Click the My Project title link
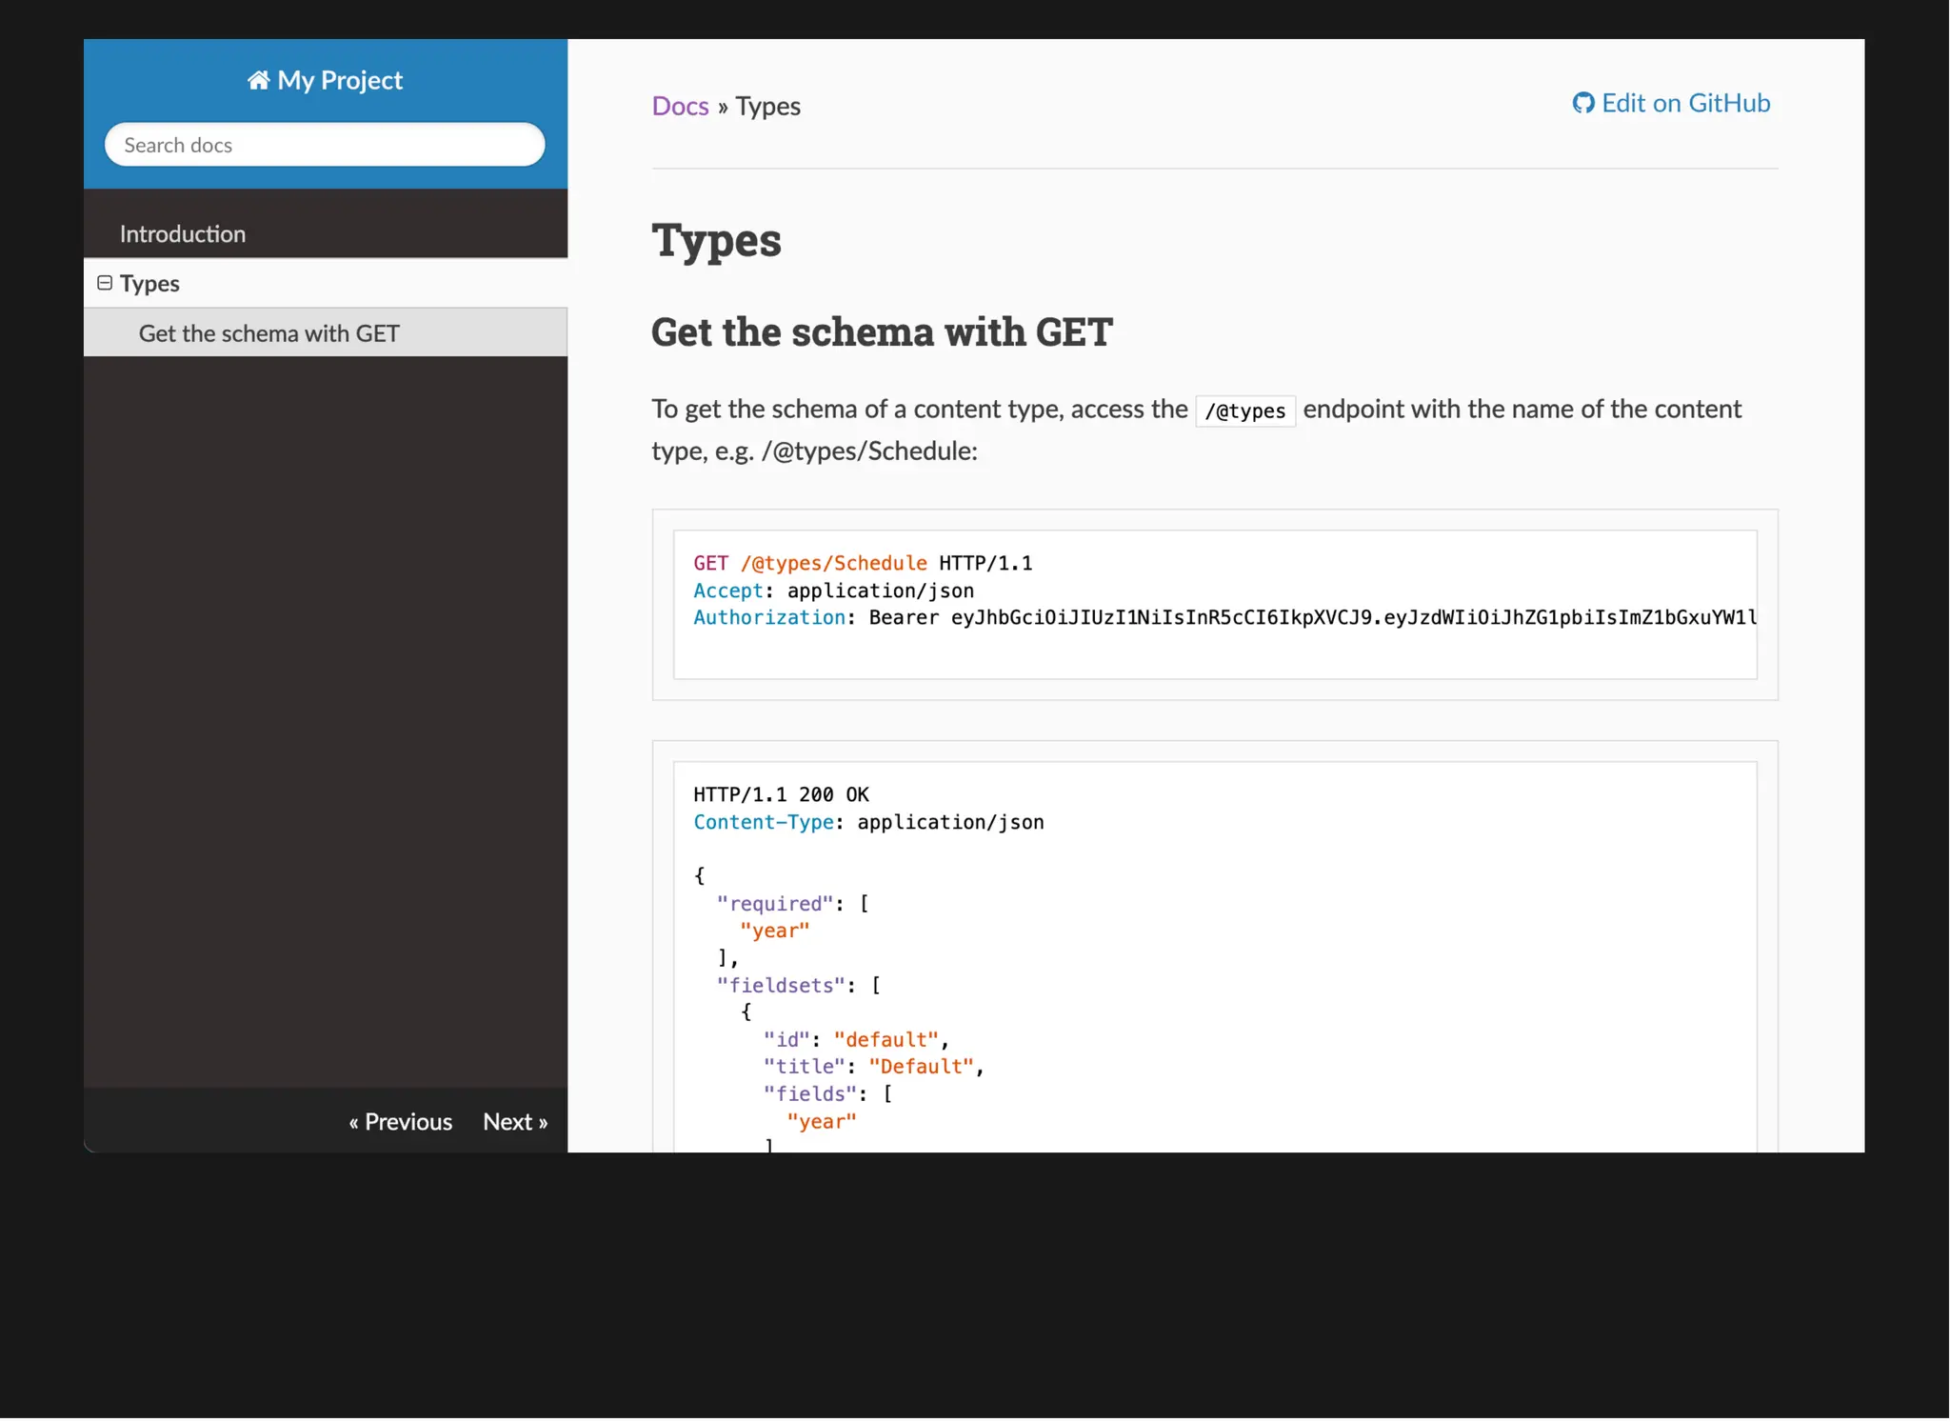The image size is (1950, 1422). (x=340, y=80)
